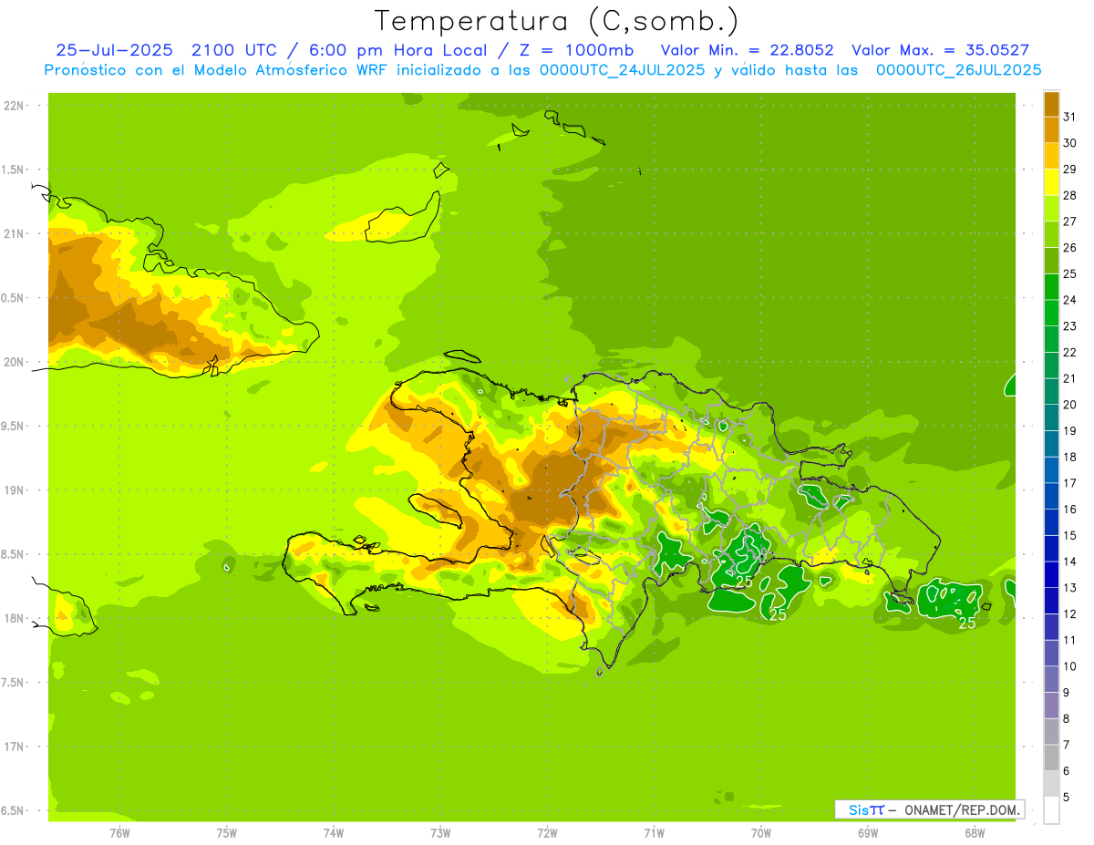Click the '18N' latitude label

point(15,618)
